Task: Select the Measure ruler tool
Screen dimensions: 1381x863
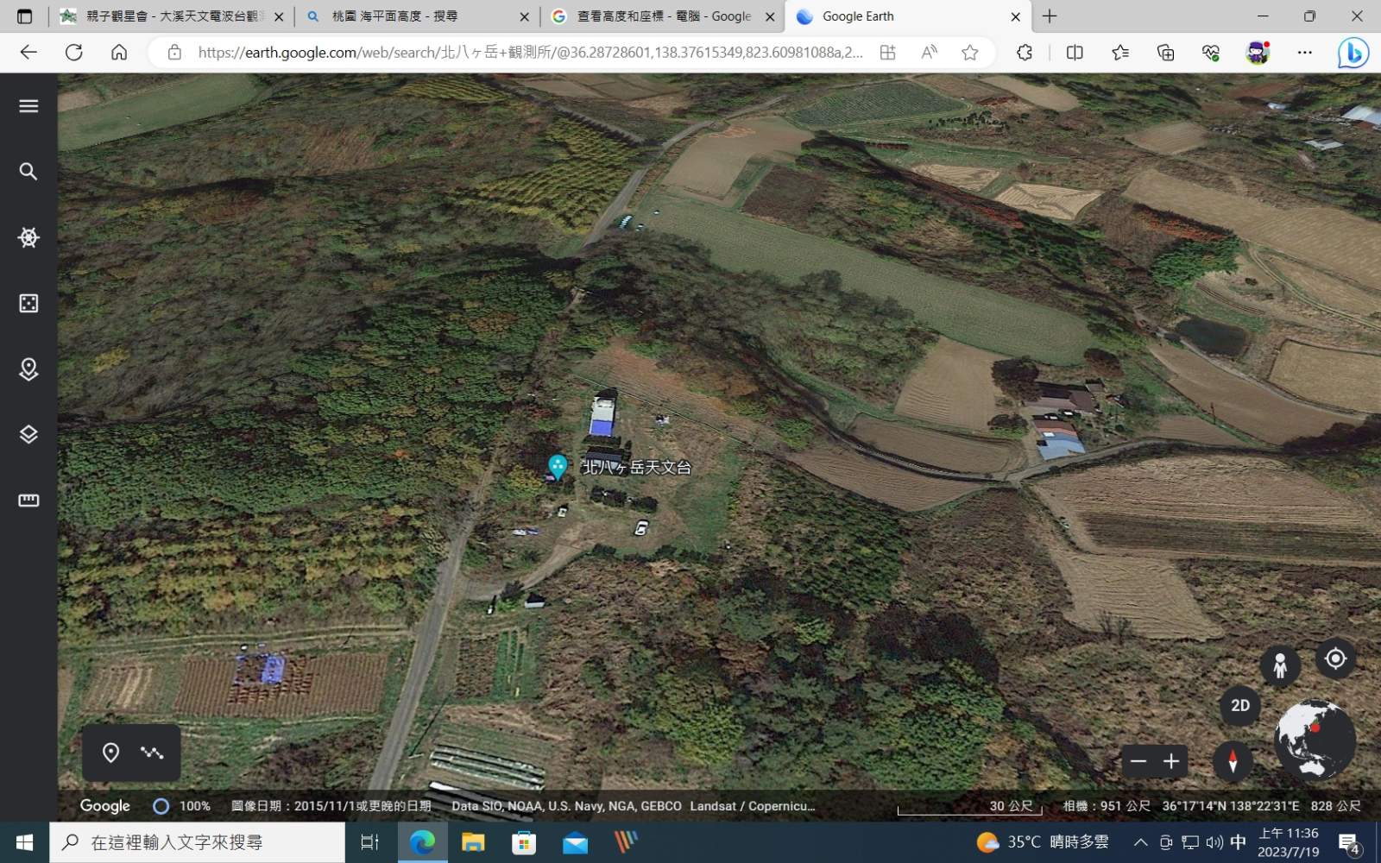Action: (28, 501)
